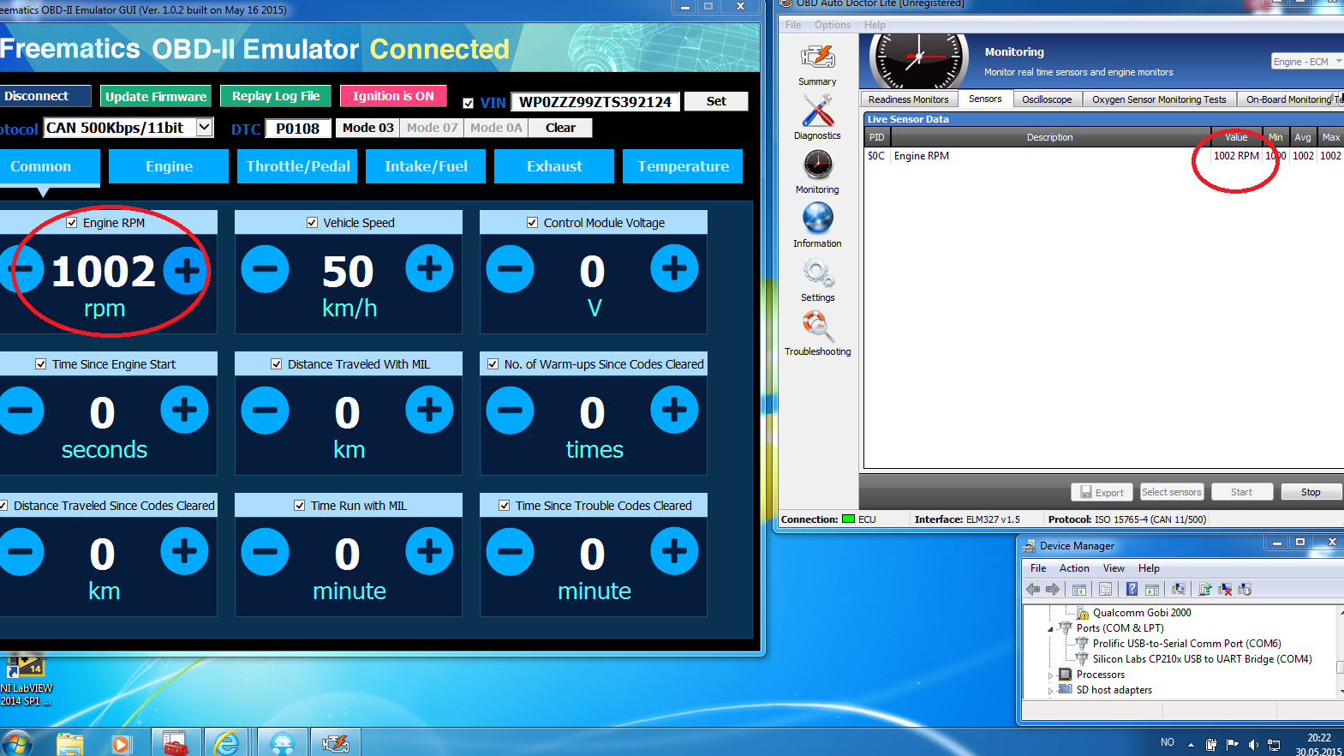
Task: Open the Oscilloscope tab in OBD Auto Doctor
Action: [x=1047, y=99]
